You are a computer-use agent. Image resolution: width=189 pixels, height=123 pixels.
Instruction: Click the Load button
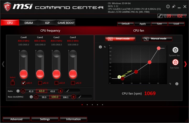(x=176, y=24)
